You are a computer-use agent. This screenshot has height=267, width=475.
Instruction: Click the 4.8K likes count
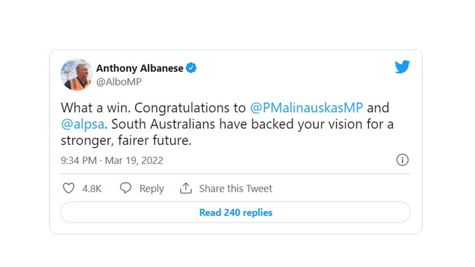point(92,188)
